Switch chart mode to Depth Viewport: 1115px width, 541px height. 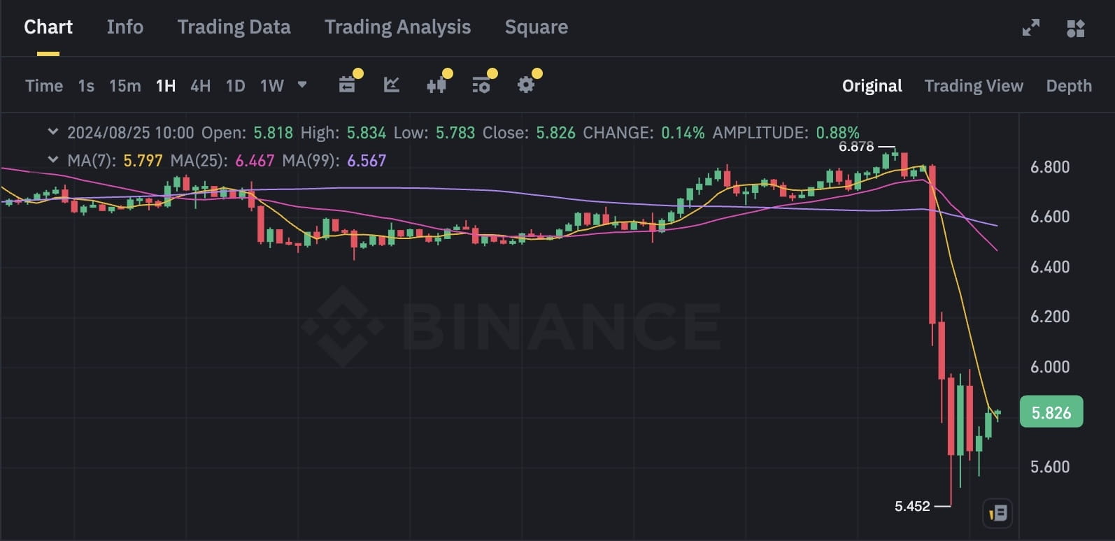click(x=1068, y=86)
